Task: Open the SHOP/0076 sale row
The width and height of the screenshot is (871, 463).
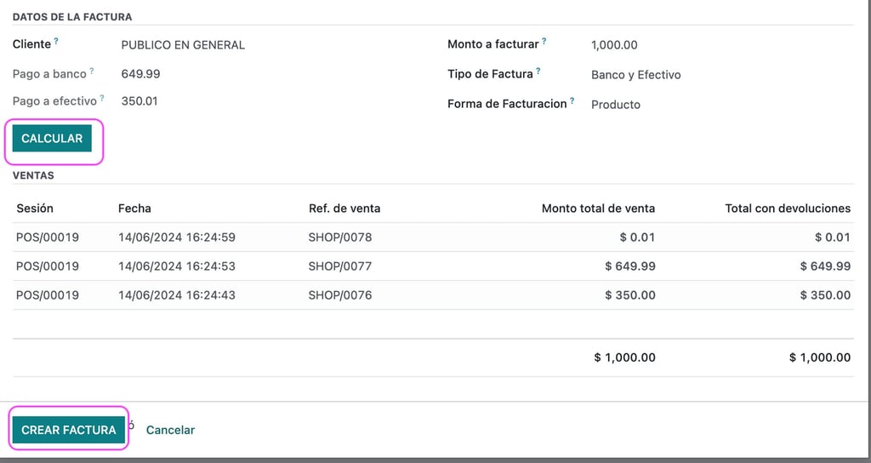Action: (433, 295)
